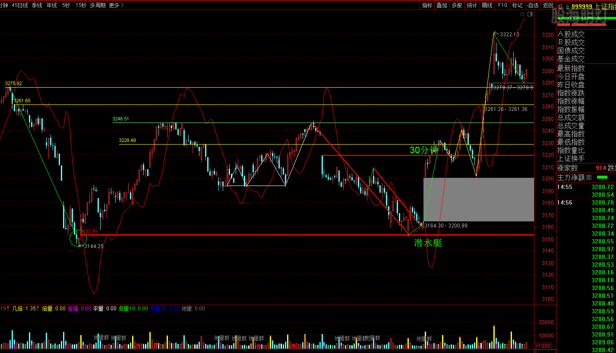Select the 14:55 tick row
616x353 pixels.
coord(586,187)
